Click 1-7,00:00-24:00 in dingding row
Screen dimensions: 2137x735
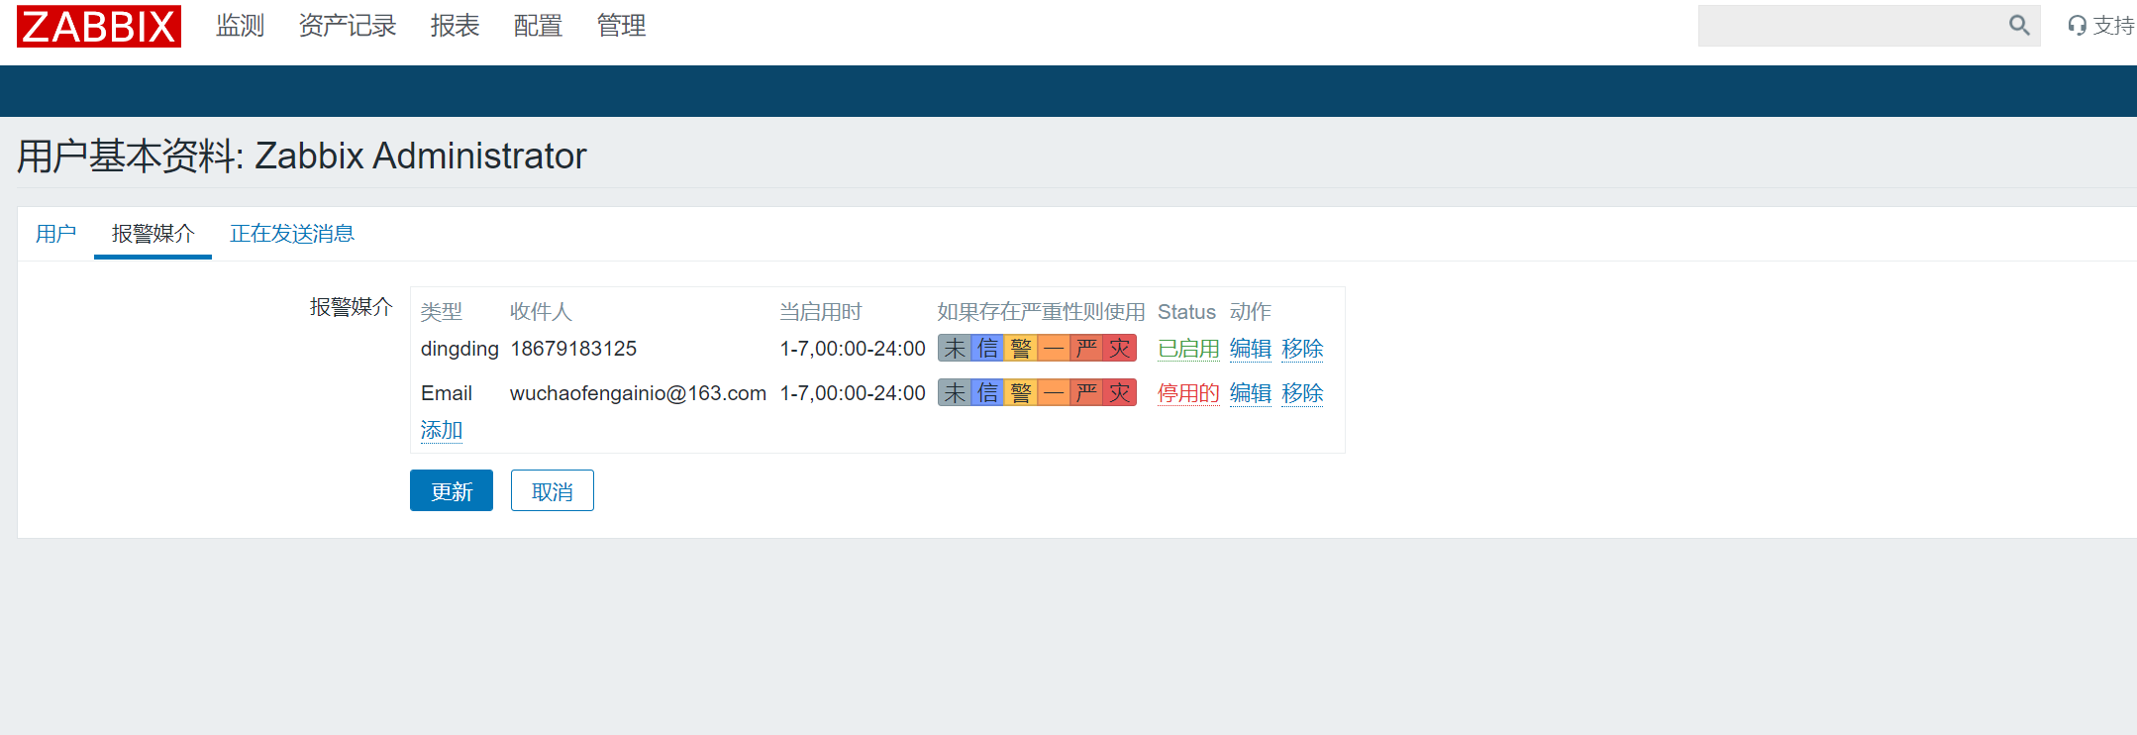[x=853, y=349]
